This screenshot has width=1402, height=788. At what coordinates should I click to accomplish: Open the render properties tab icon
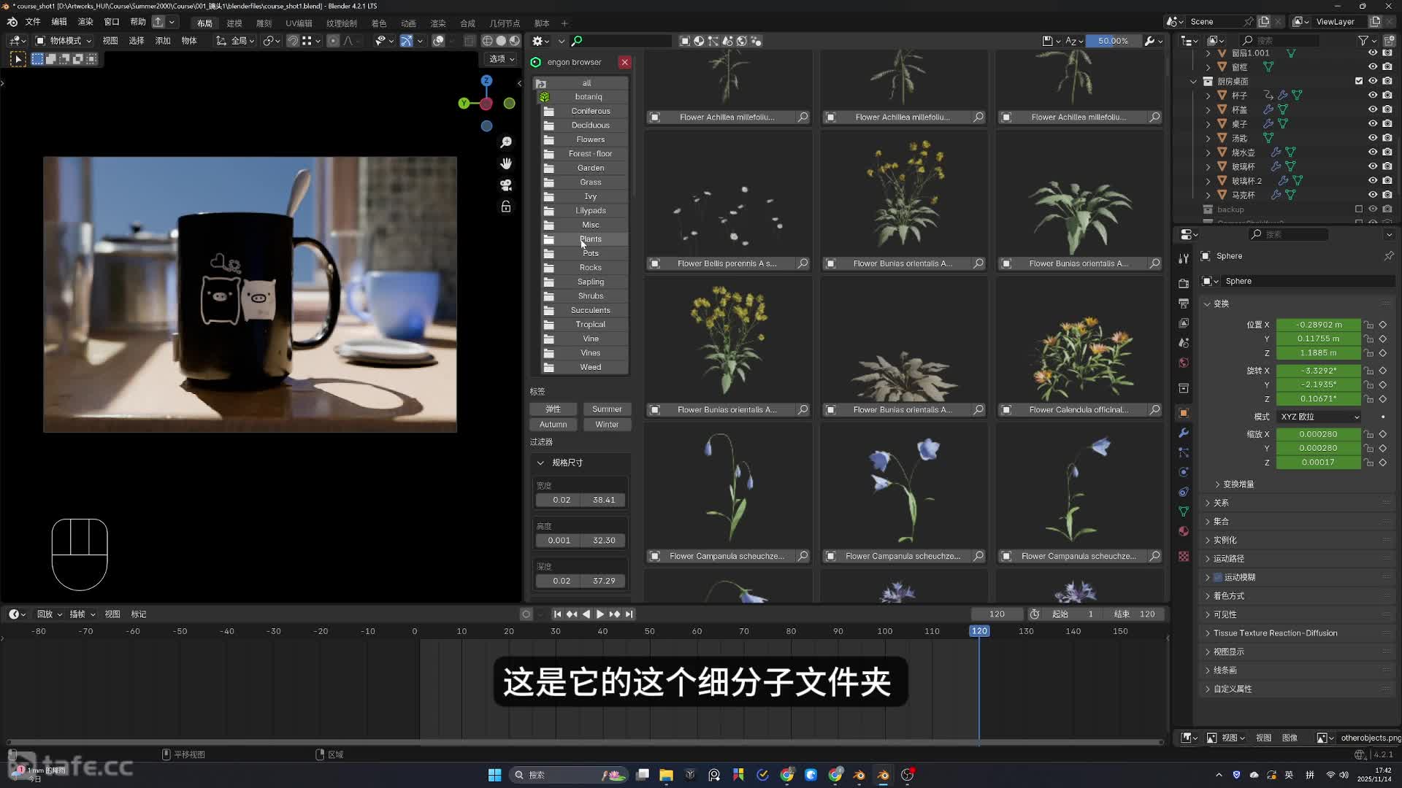point(1184,283)
